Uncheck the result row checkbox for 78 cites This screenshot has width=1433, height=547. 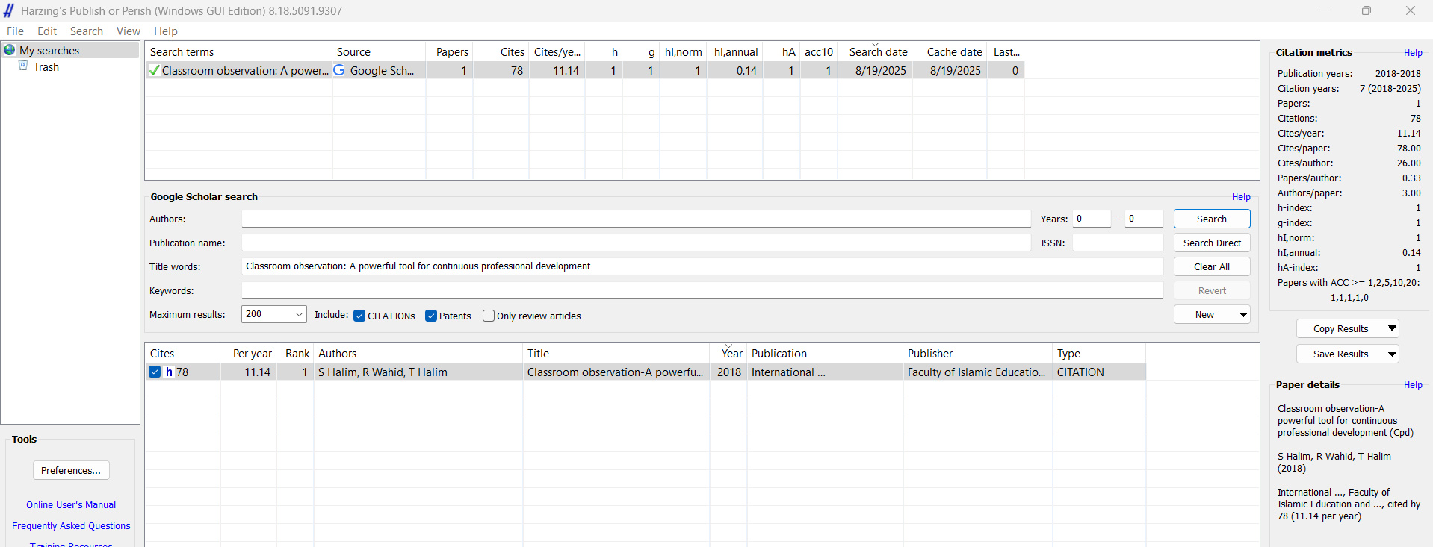click(x=155, y=372)
